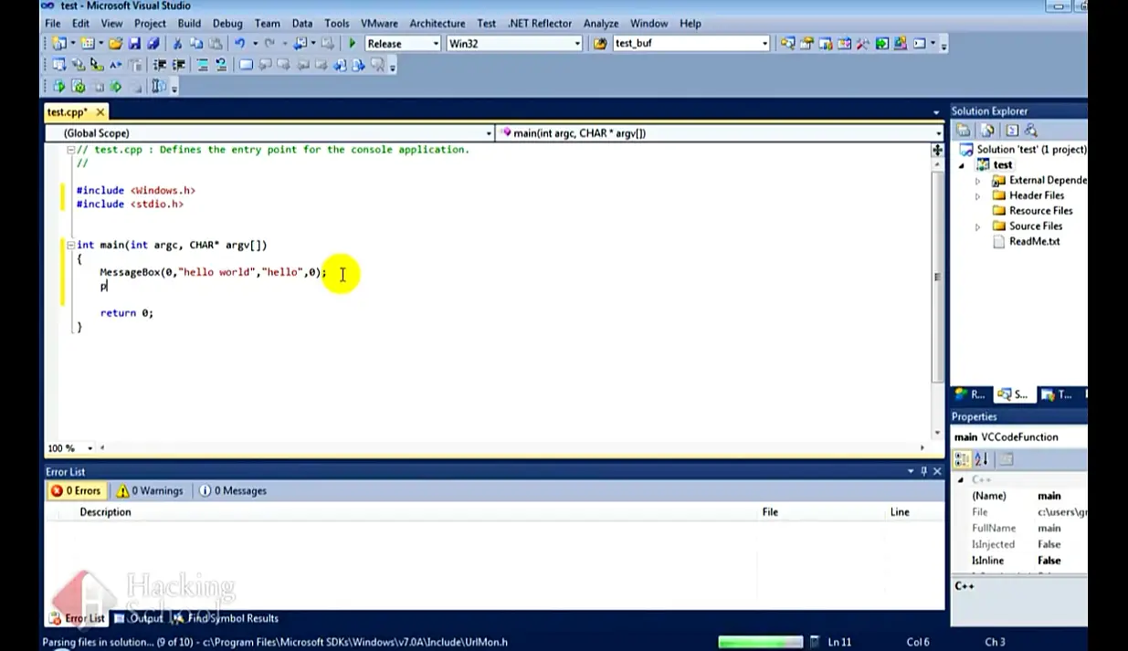Click the Open File folder icon

[x=115, y=43]
